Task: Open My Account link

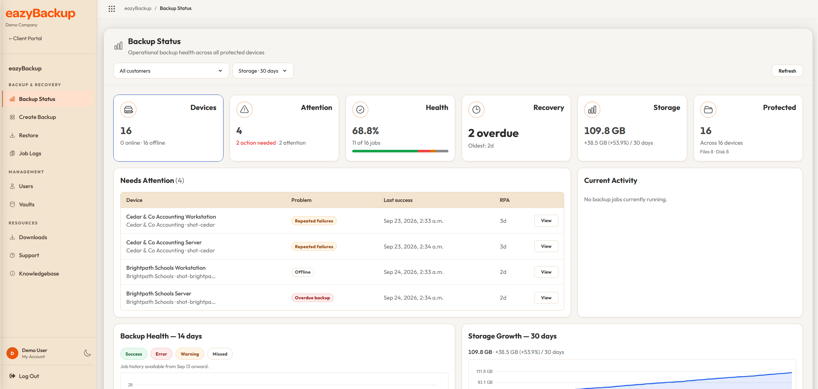Action: 33,357
